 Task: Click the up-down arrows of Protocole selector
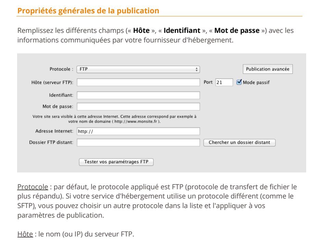click(196, 69)
